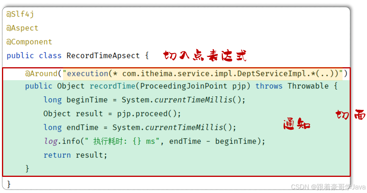The image size is (367, 193).
Task: Click currentTimeMillis in the beginTime line
Action: tap(193, 100)
